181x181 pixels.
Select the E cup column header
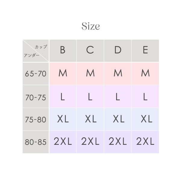click(x=145, y=51)
